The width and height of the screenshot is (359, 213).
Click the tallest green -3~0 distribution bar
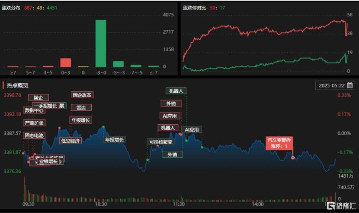pos(101,43)
